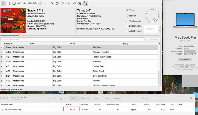This screenshot has width=198, height=115.
Task: Add a track with the plus icon
Action: [x=69, y=3]
